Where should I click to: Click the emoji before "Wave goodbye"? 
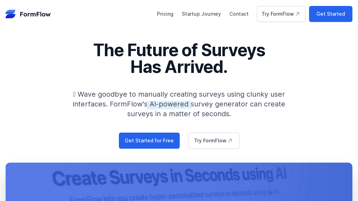[x=74, y=94]
